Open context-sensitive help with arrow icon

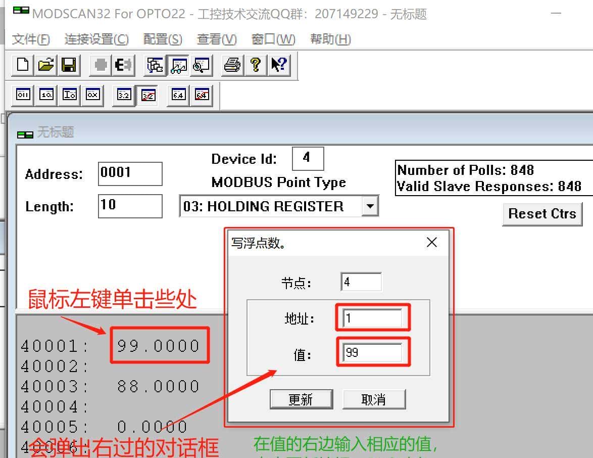pyautogui.click(x=279, y=65)
